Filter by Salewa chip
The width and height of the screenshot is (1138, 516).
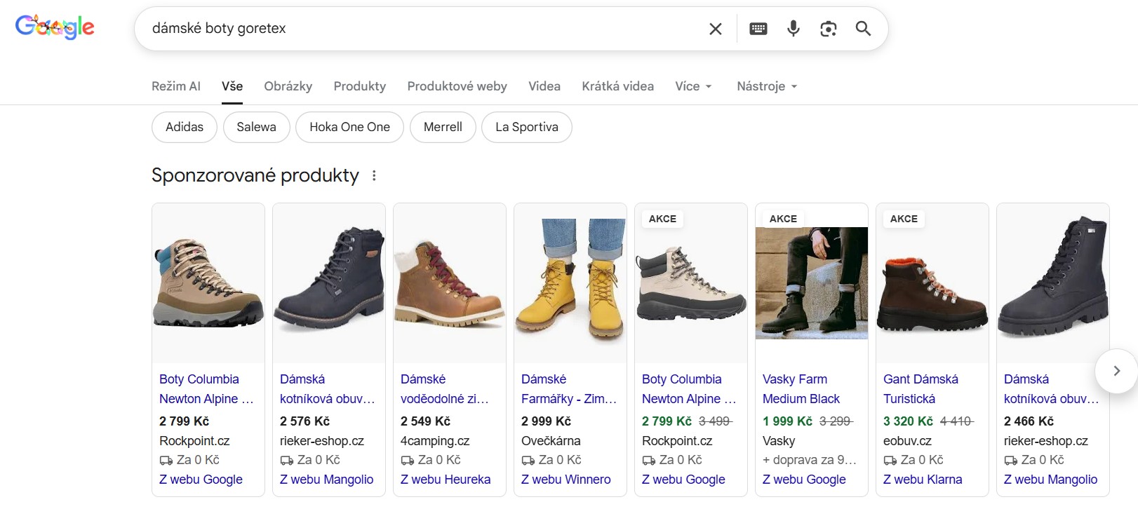pos(256,127)
